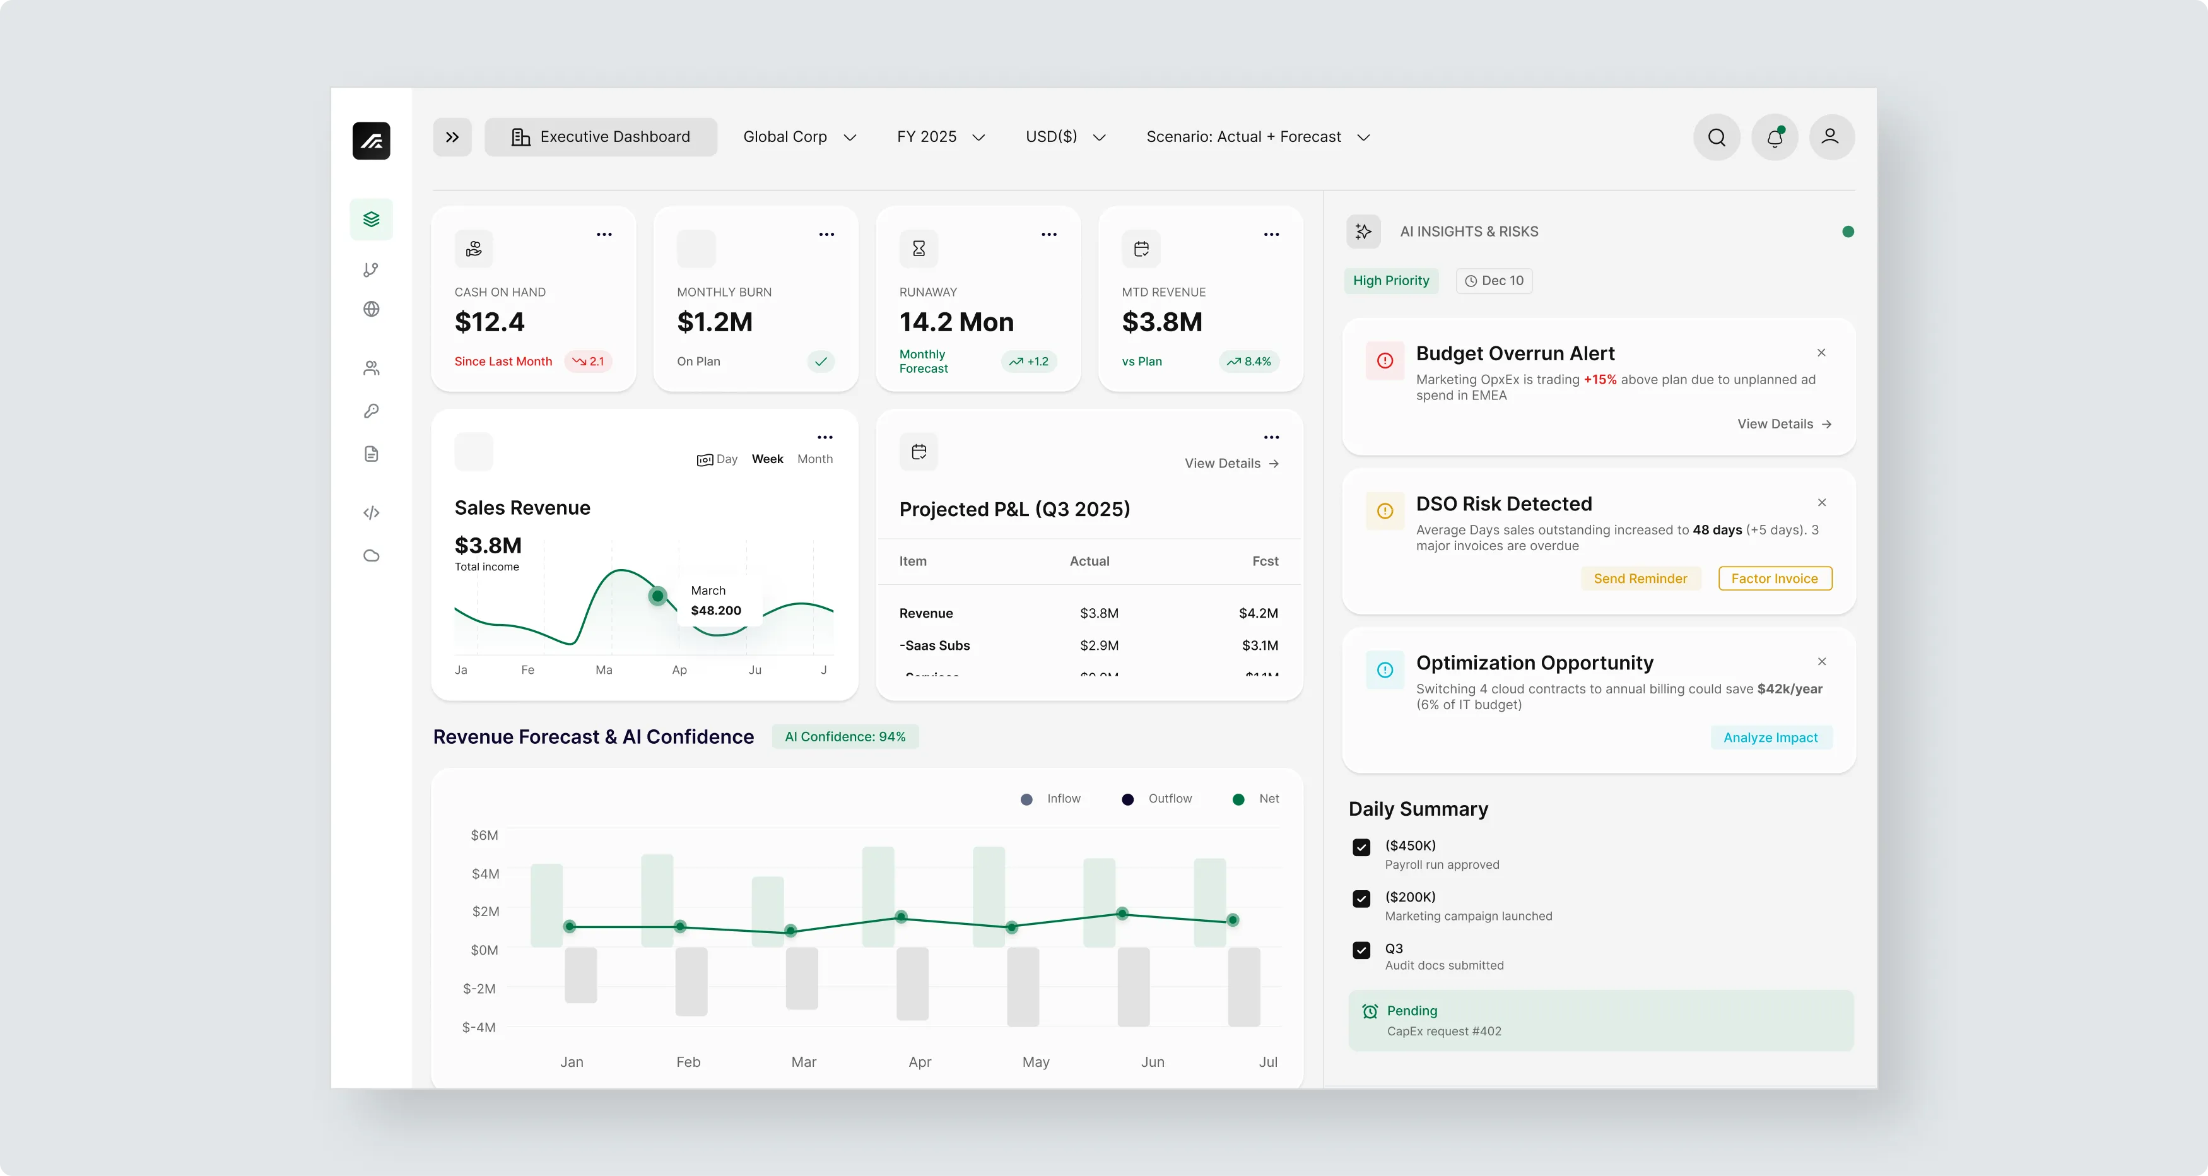Screen dimensions: 2208x1176
Task: Toggle the Marketing campaign launched checkbox
Action: 1361,898
